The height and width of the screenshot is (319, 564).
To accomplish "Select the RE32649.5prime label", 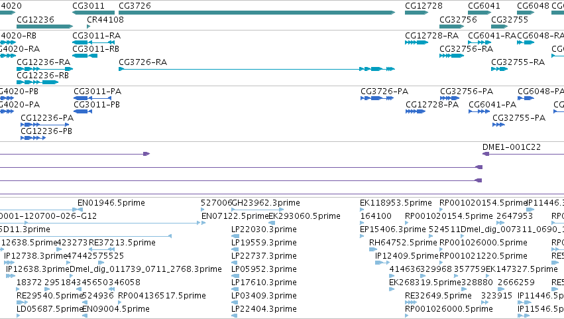I will [438, 296].
